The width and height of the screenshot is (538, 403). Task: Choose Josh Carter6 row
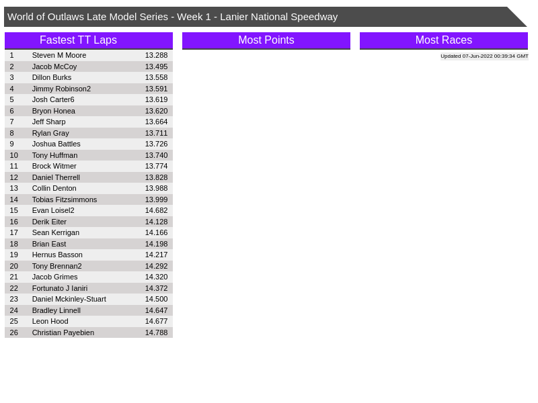(x=53, y=99)
